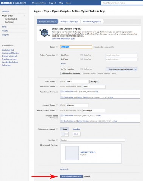
Task: Click the Name field with Take A Trip
Action: (x=76, y=47)
